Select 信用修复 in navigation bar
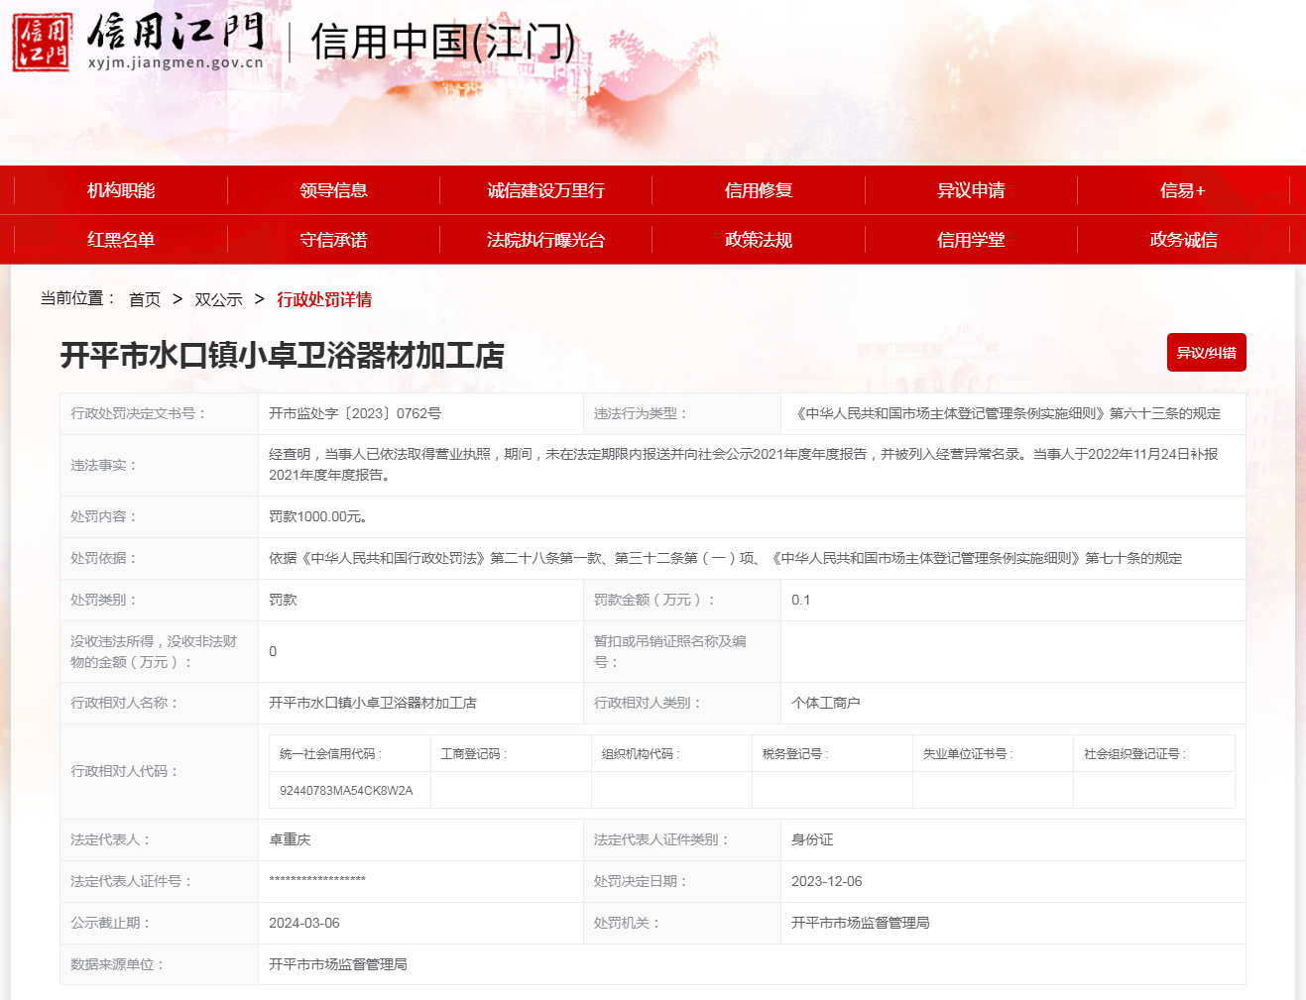 759,190
